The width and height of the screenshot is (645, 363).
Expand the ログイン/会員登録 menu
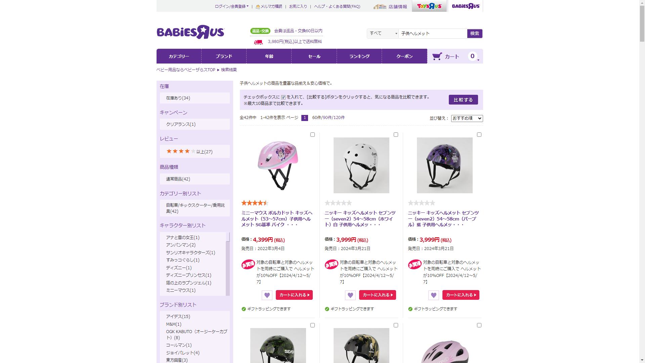[232, 6]
